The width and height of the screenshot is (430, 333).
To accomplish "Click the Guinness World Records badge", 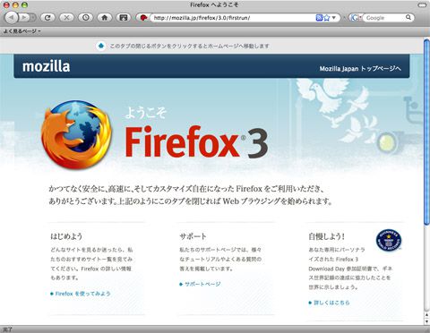I will point(389,241).
